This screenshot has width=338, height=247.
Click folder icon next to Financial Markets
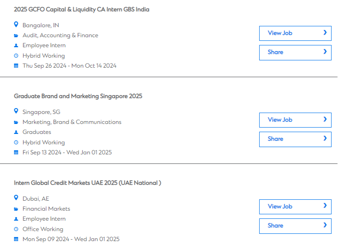tap(16, 209)
